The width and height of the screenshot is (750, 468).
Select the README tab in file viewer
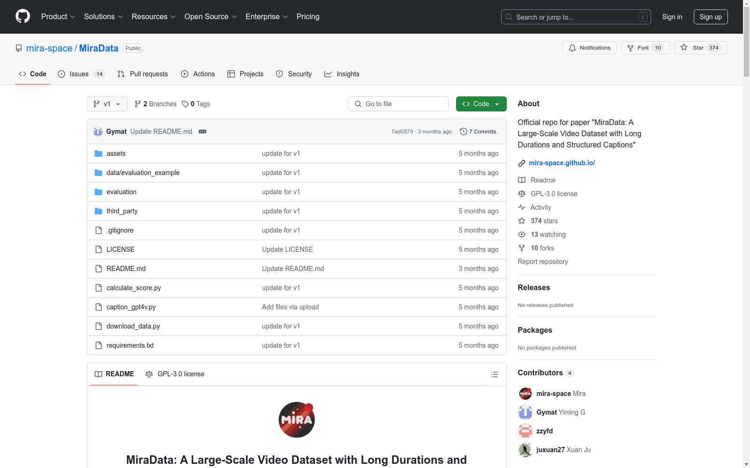tap(114, 374)
